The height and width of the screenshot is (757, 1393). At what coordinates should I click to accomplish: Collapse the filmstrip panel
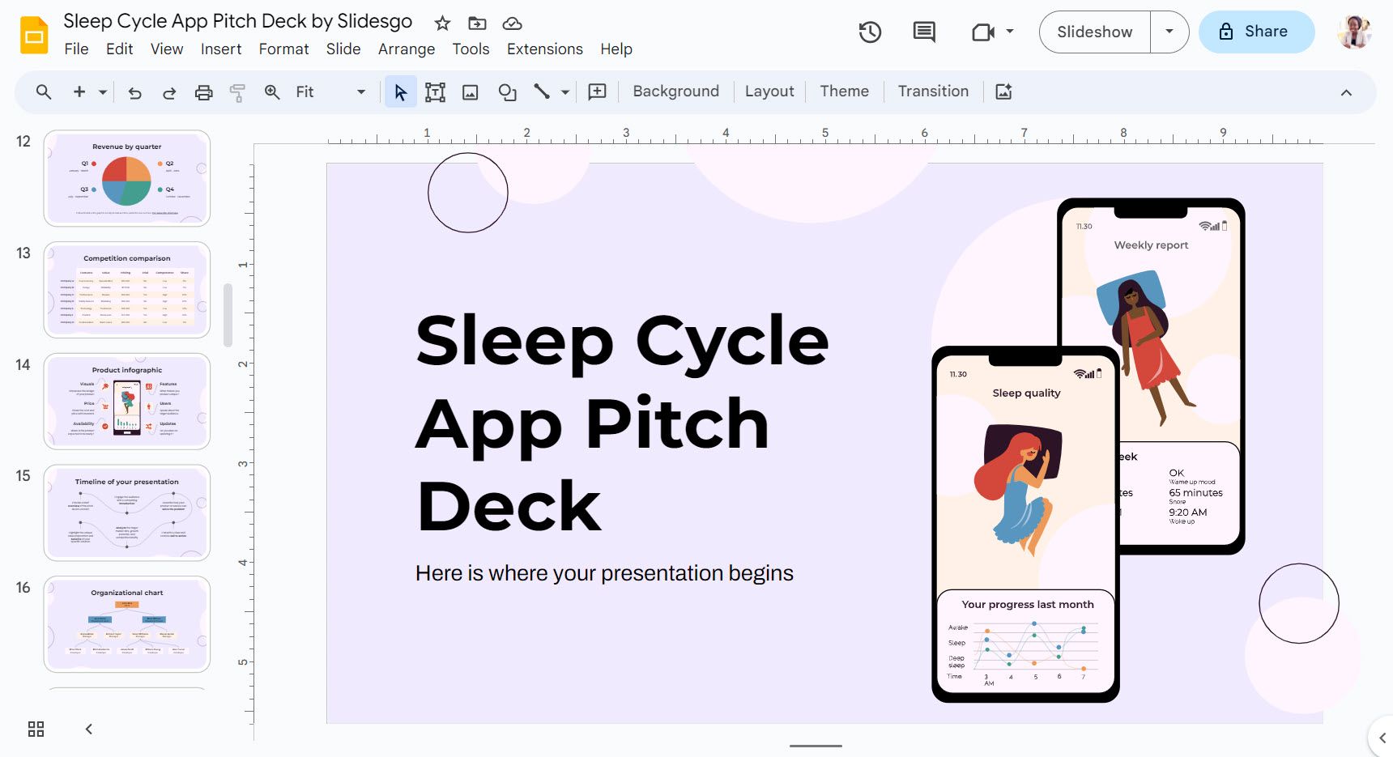coord(89,729)
